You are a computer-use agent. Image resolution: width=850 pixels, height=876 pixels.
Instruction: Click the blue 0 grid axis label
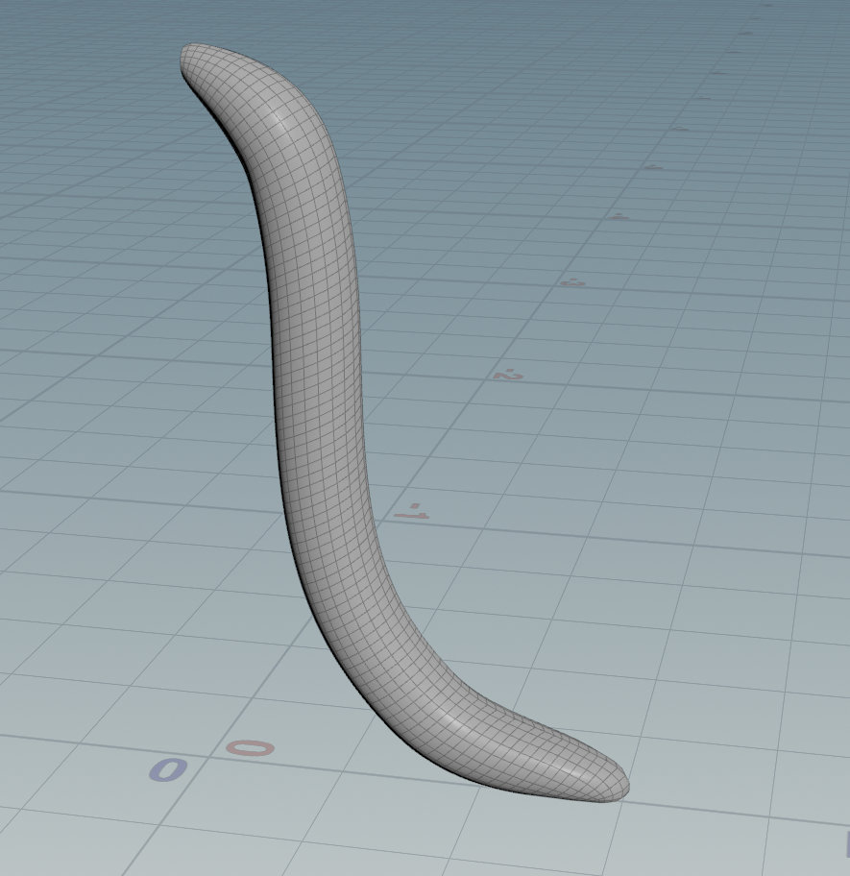[167, 768]
